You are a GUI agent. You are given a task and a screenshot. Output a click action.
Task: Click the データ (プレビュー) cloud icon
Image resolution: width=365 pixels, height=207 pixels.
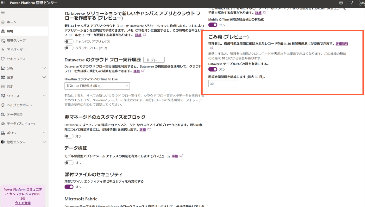pos(3,124)
